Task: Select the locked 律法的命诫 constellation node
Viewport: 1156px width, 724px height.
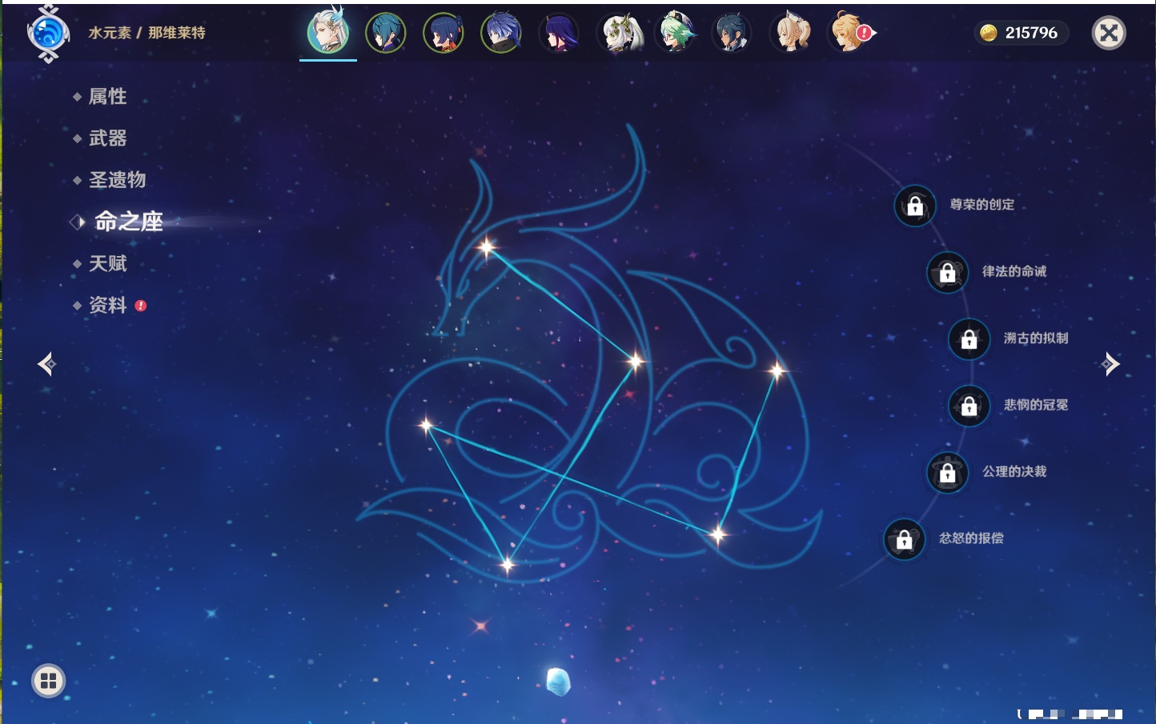Action: coord(947,272)
